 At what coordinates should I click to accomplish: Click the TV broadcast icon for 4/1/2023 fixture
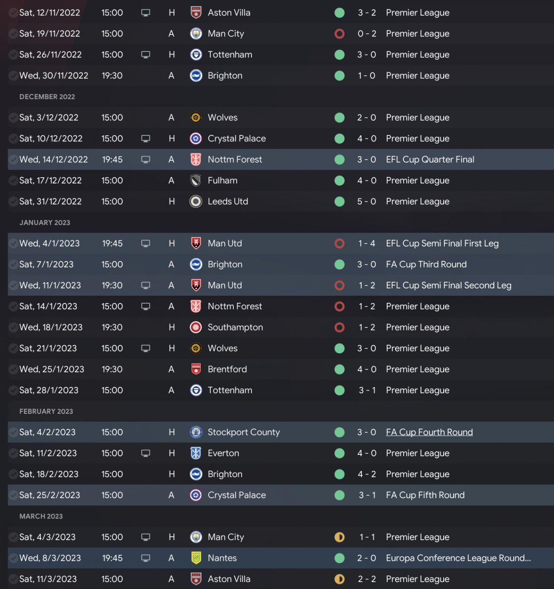pos(146,243)
